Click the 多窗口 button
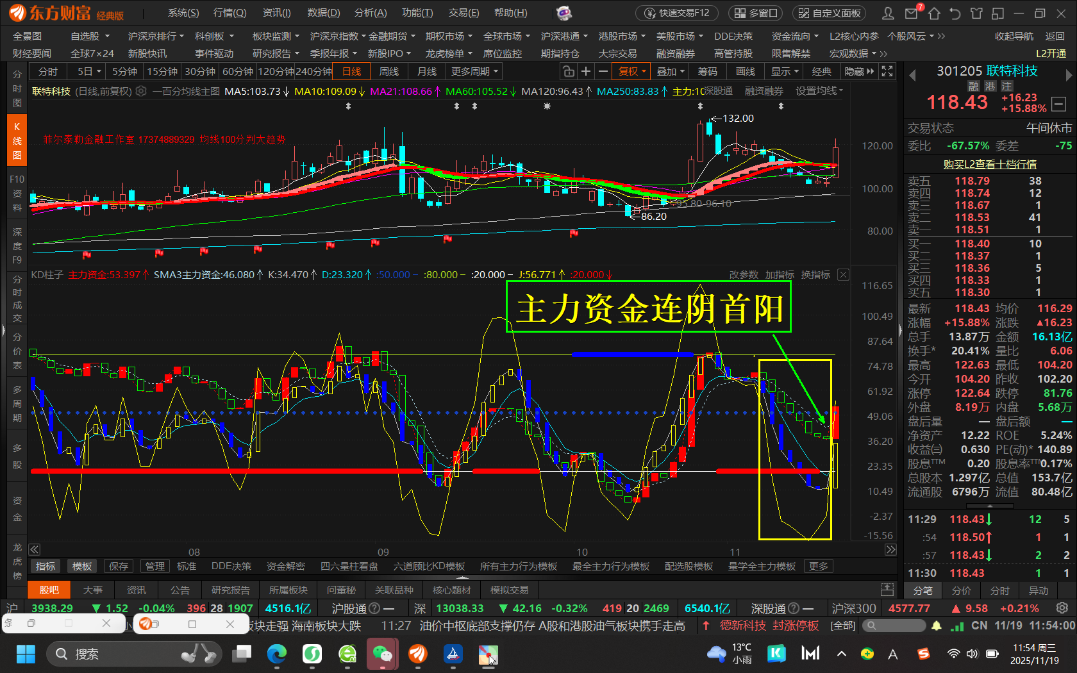Viewport: 1077px width, 673px height. click(756, 13)
